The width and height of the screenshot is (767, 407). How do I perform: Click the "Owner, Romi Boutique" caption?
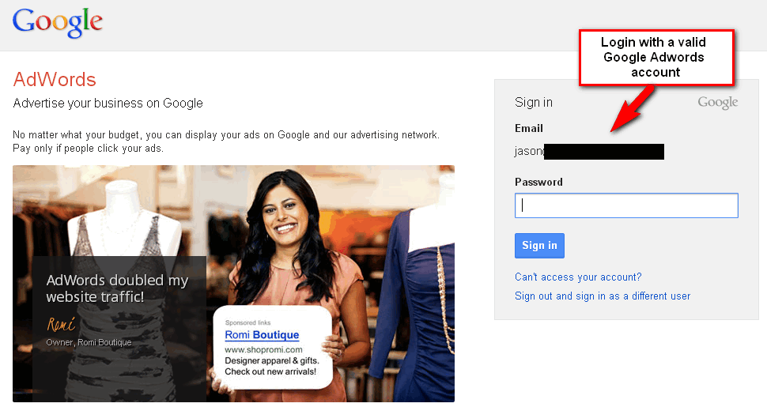pyautogui.click(x=89, y=342)
